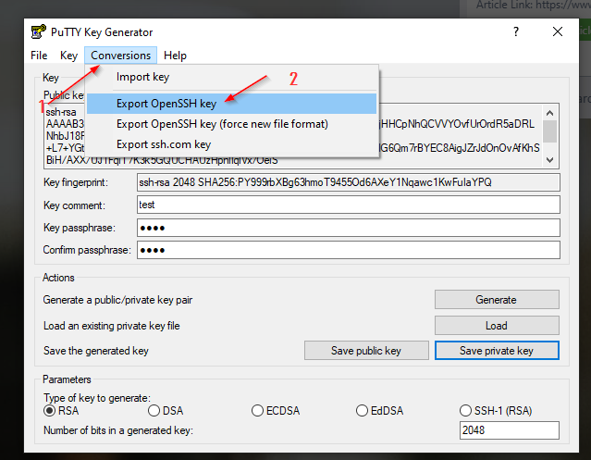Open the Help menu

175,56
